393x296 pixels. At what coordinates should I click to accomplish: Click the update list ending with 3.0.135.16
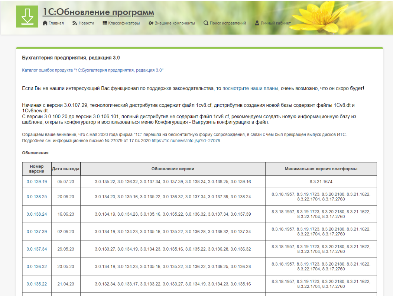173,284
